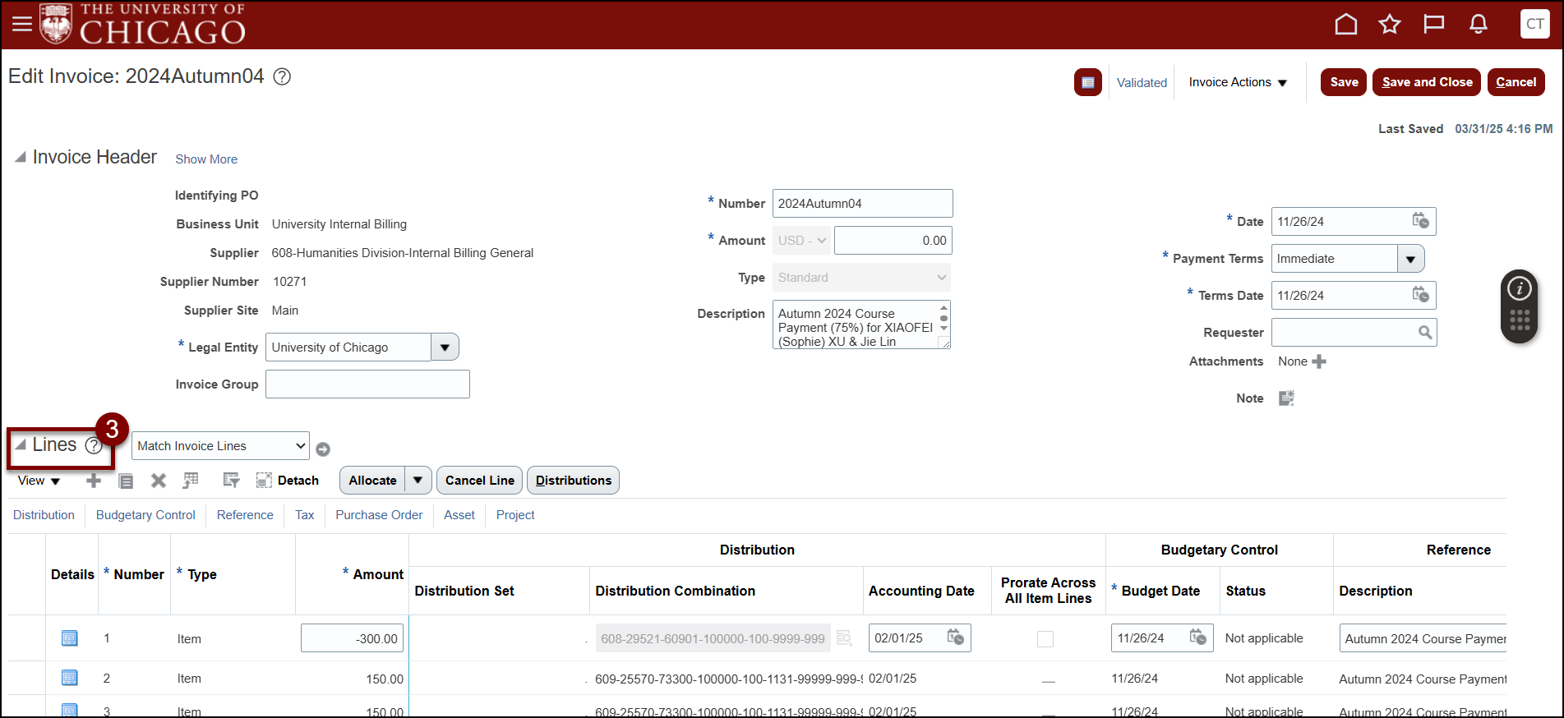Open the invoice Date calendar picker
Image resolution: width=1564 pixels, height=718 pixels.
(x=1420, y=221)
